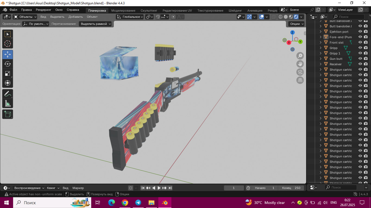The width and height of the screenshot is (371, 208).
Task: Switch to wireframe viewport shading
Action: click(281, 17)
